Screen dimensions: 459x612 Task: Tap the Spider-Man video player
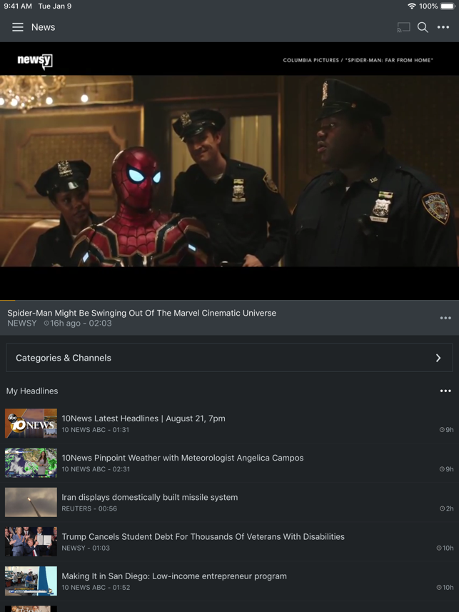tap(230, 171)
